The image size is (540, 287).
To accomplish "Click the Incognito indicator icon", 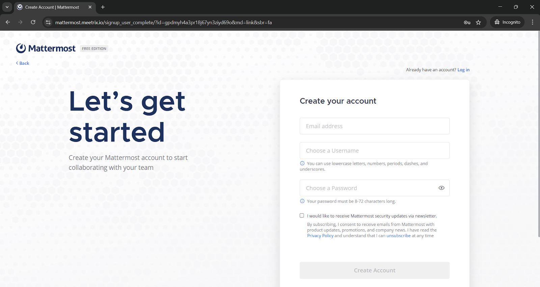I will [497, 22].
